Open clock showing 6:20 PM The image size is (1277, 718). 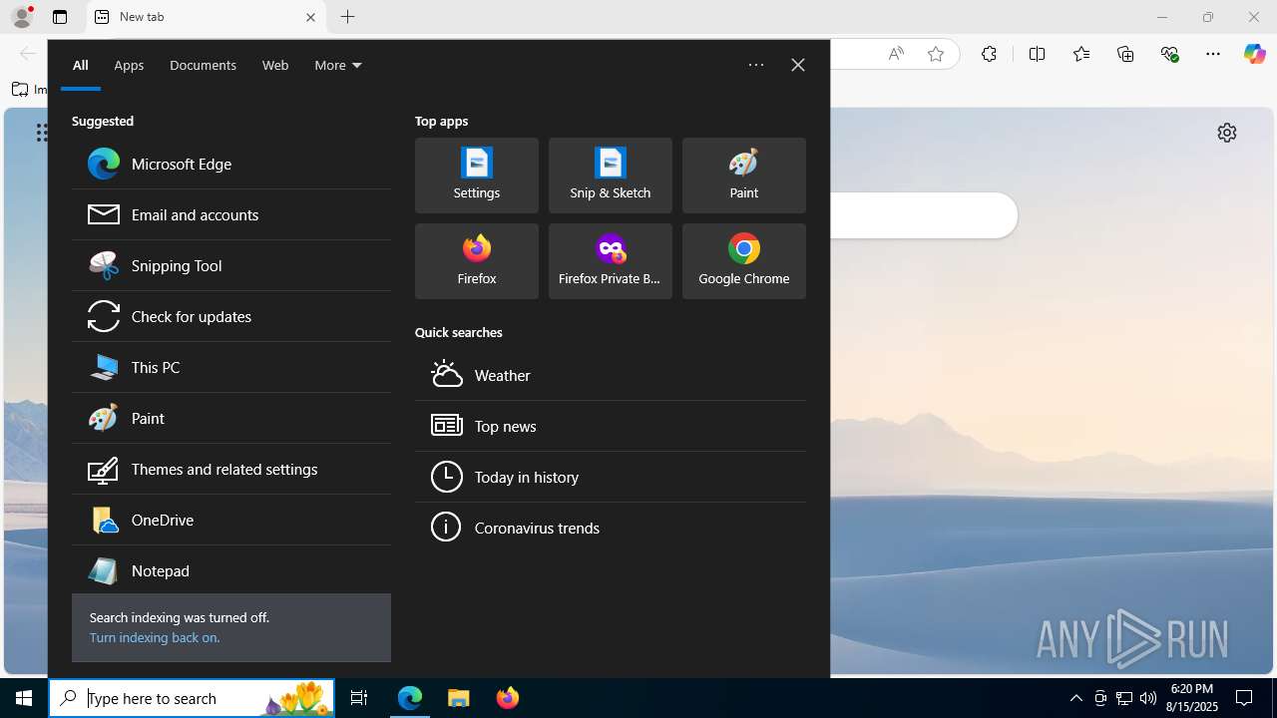pyautogui.click(x=1192, y=698)
